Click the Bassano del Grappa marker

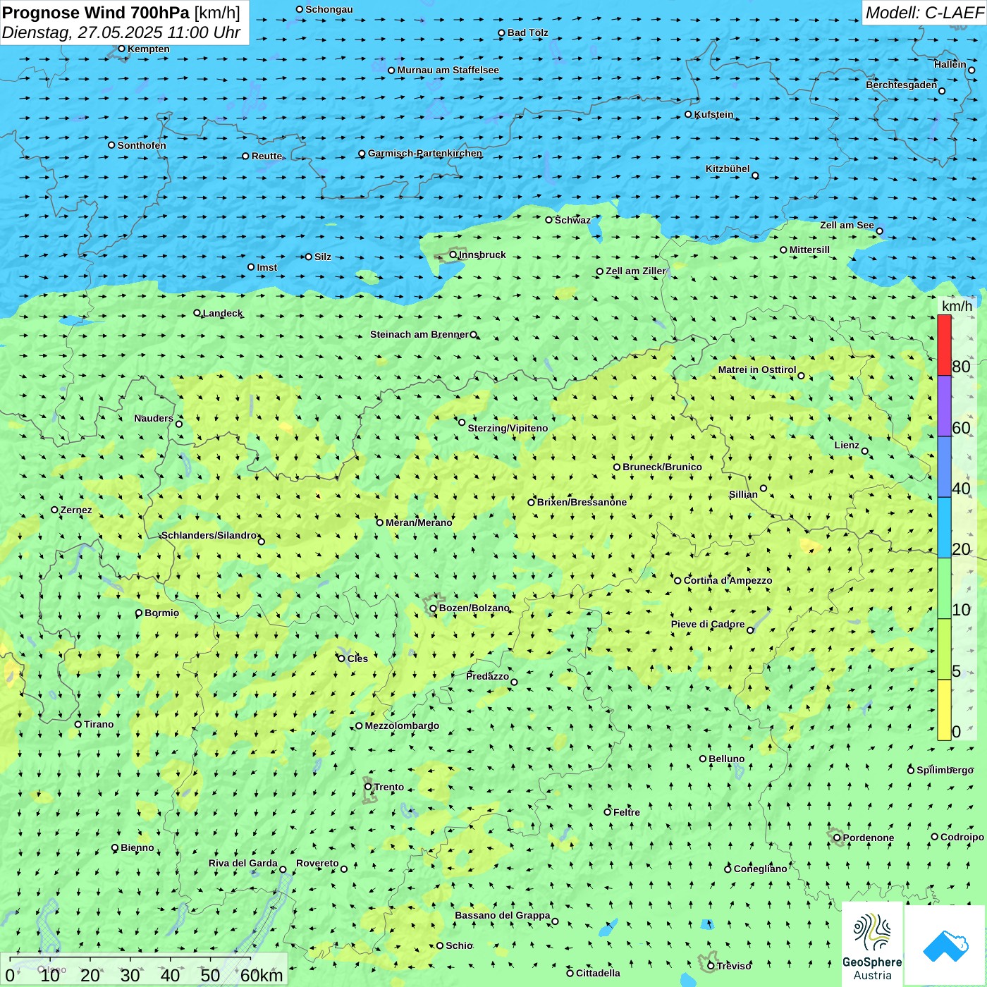(x=555, y=921)
